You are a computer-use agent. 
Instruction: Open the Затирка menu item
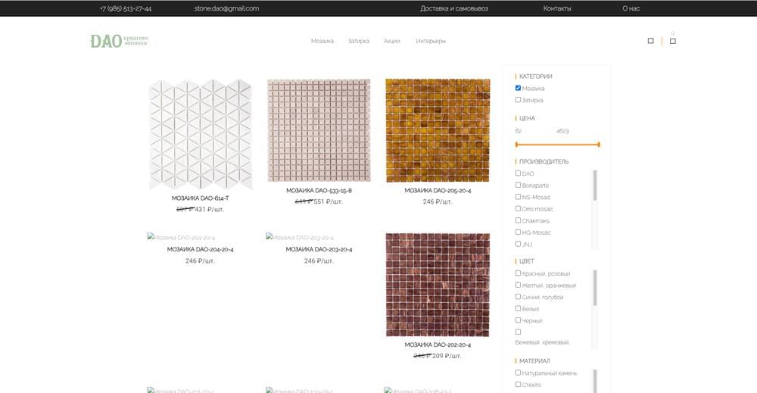point(359,41)
